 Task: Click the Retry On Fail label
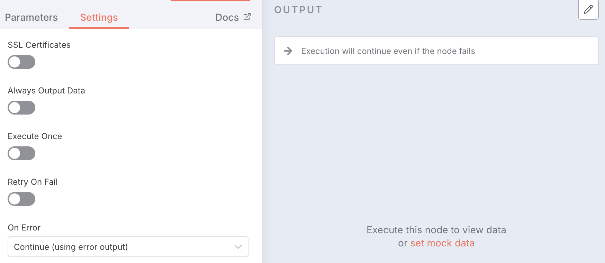(x=33, y=182)
